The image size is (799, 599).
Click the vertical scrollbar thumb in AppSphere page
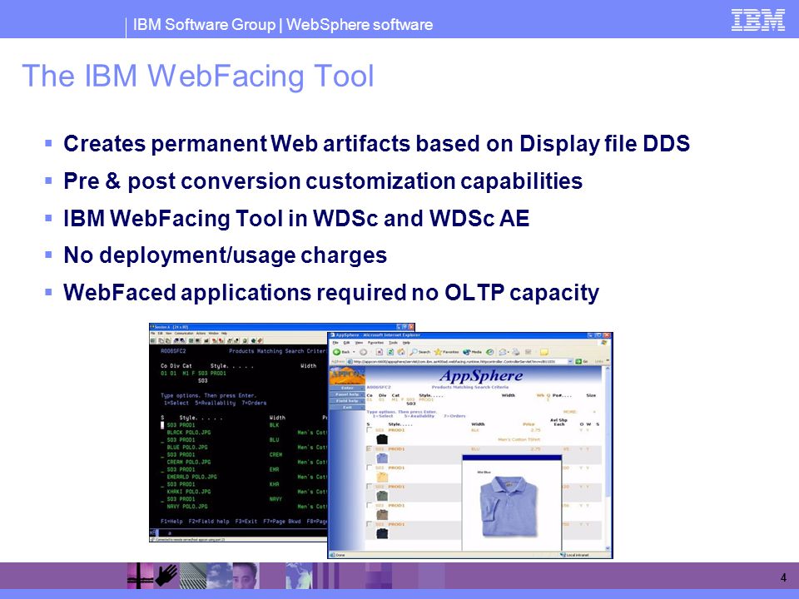pos(608,434)
